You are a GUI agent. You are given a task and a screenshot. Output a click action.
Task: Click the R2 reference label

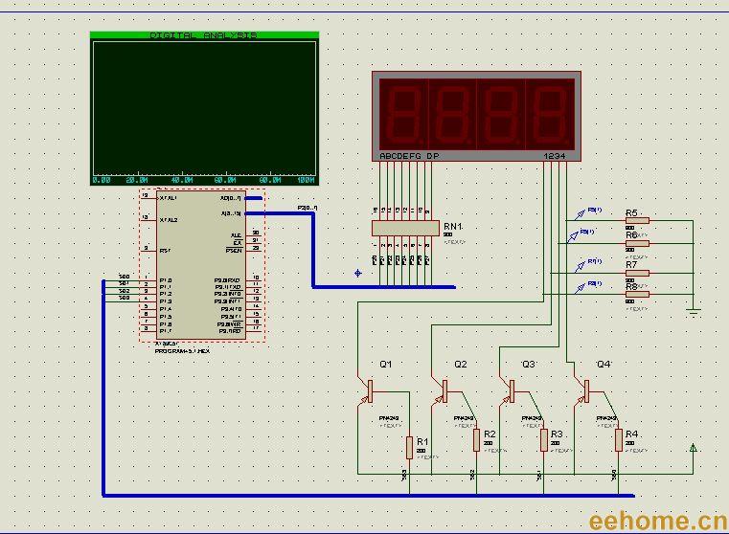tap(490, 434)
